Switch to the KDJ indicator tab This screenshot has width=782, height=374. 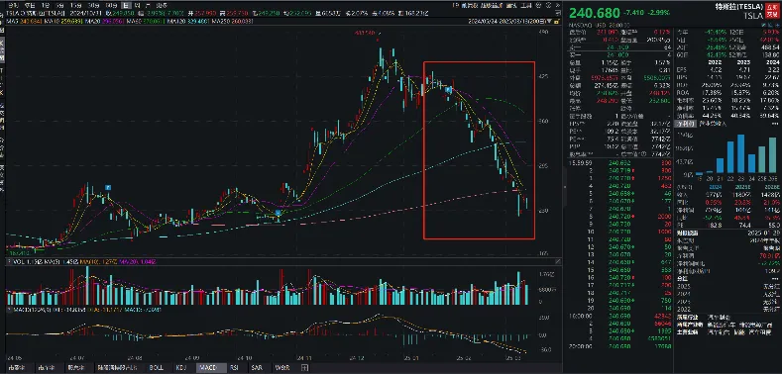point(180,367)
